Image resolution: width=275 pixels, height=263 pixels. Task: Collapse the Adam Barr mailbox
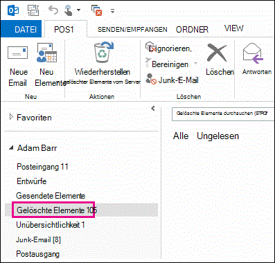pyautogui.click(x=11, y=148)
